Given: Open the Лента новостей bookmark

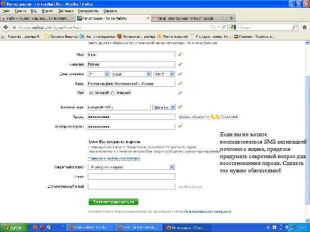Looking at the screenshot, I should tap(173, 37).
